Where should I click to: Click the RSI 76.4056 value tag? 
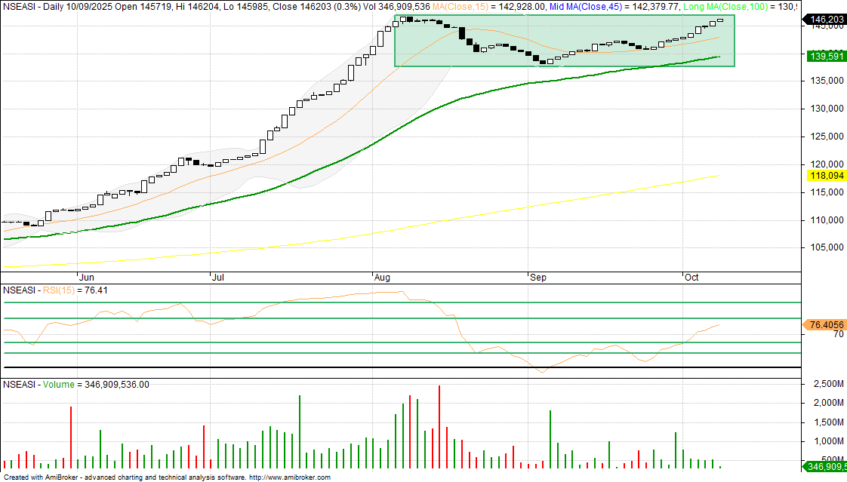(825, 325)
